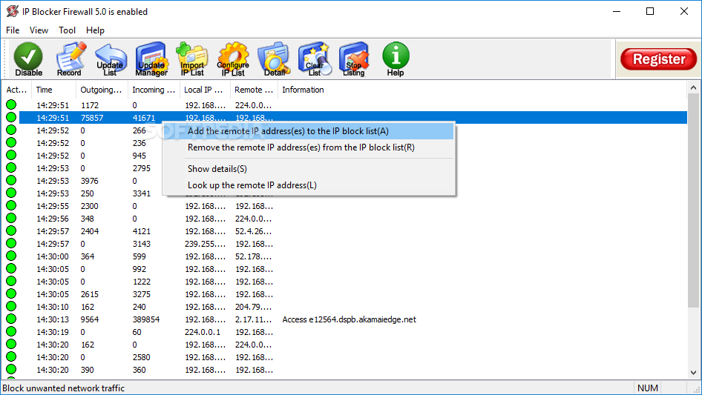Select the outgoing value '9564' cell
Screen dimensions: 702x395
(x=90, y=319)
